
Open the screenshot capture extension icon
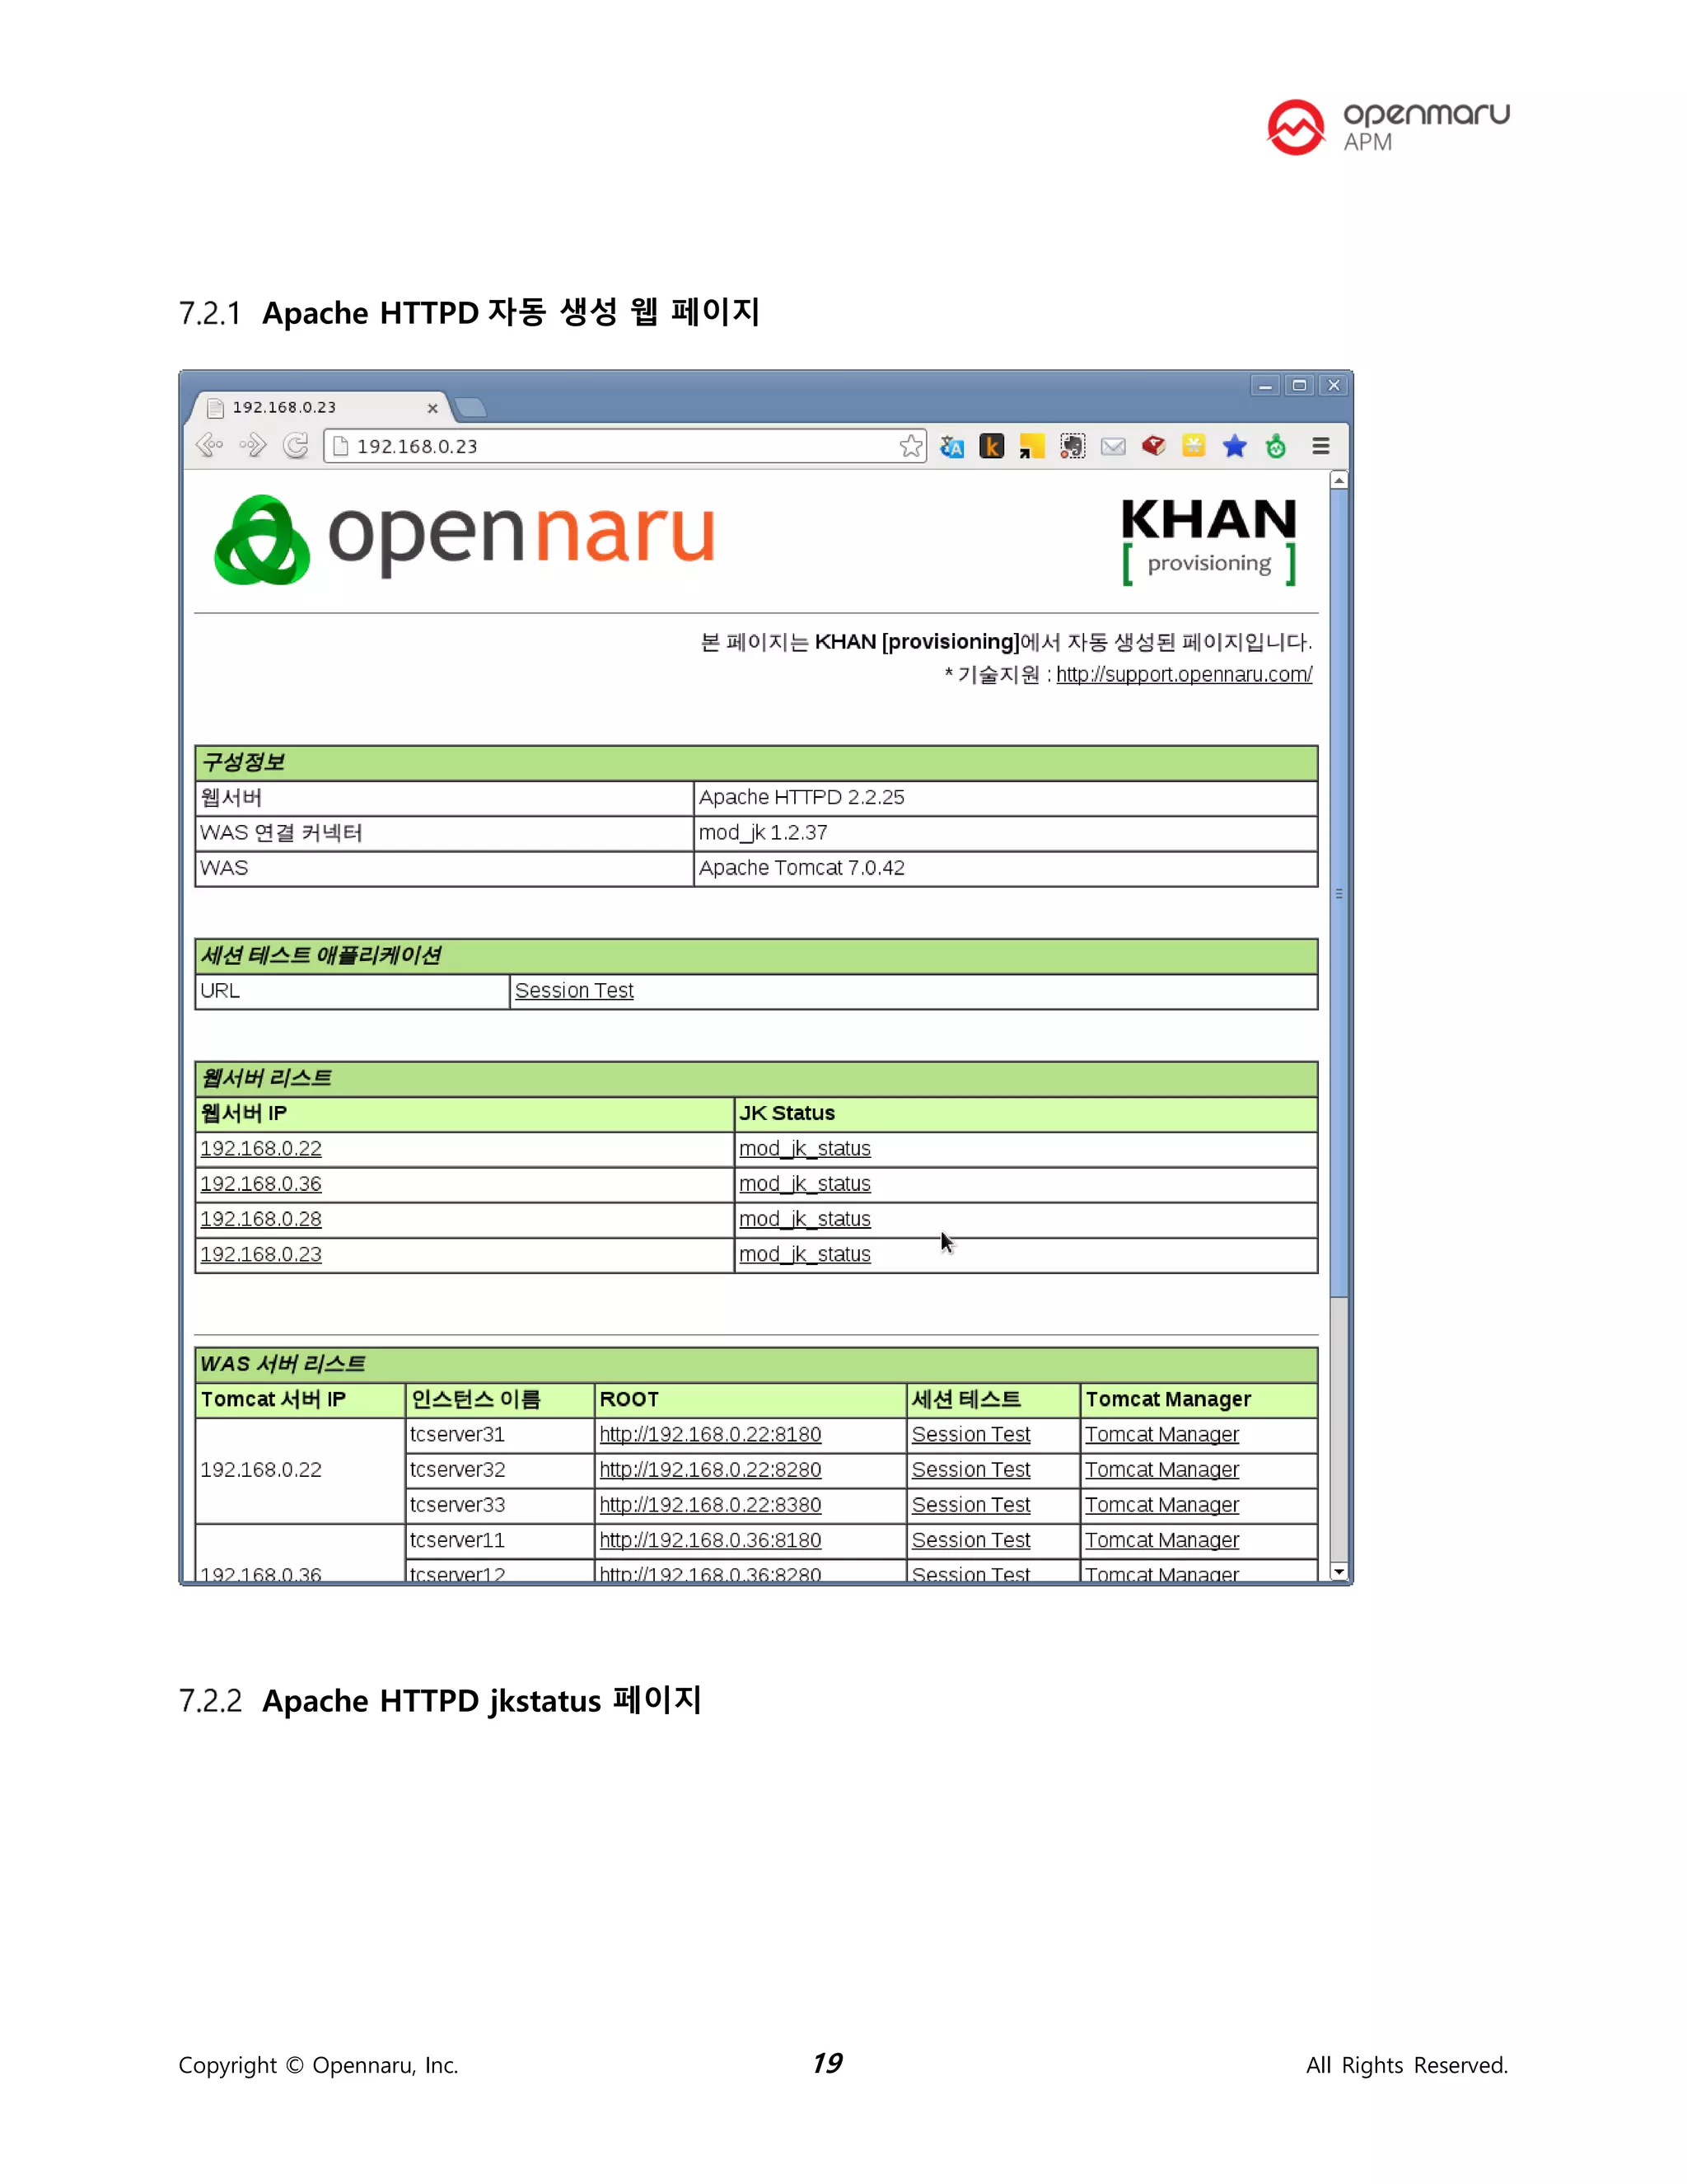point(1072,446)
